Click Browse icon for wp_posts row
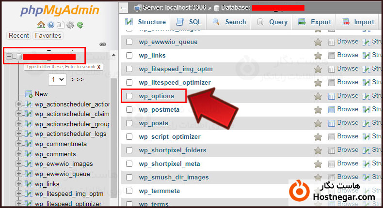383x208 pixels. 332,123
